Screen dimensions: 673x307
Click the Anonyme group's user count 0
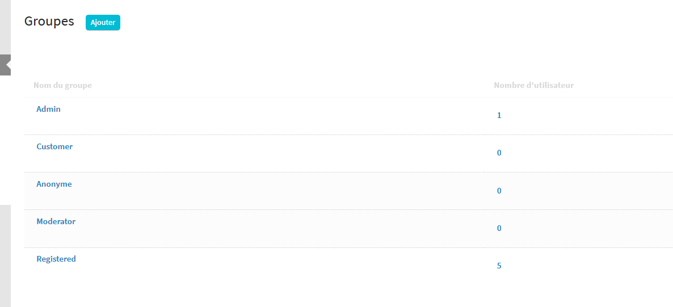tap(499, 191)
